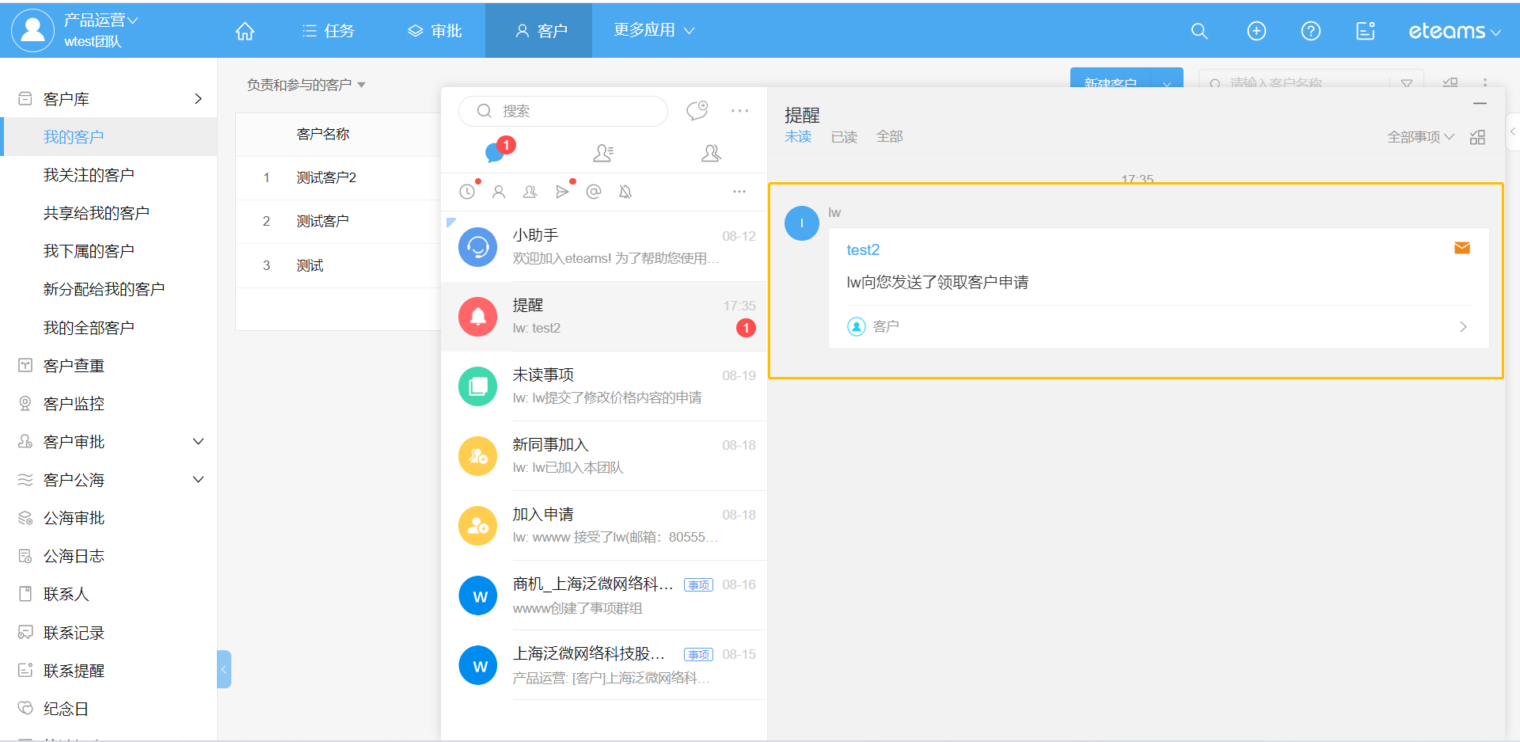
Task: Click the clock filter icon in chat panel
Action: tap(467, 192)
